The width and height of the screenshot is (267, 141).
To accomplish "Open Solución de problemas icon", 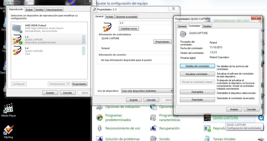I will (x=99, y=139).
